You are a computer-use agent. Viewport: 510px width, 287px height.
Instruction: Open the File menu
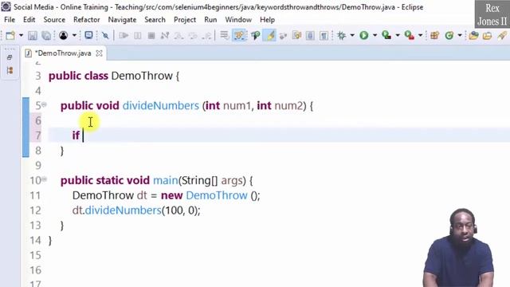click(10, 20)
